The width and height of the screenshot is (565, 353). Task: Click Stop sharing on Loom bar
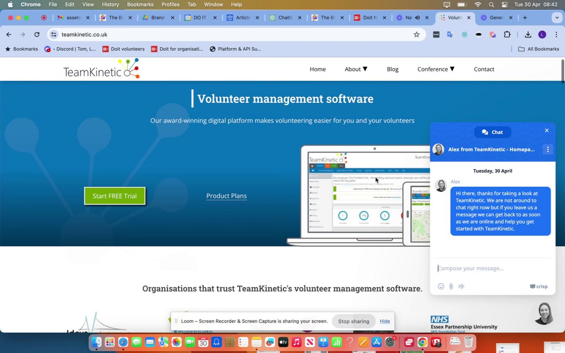click(354, 321)
